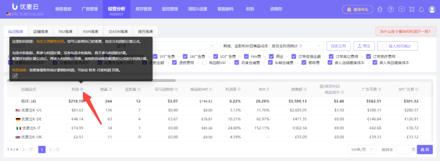This screenshot has height=161, width=440.
Task: Open the shopping cart icon
Action: 411,9
